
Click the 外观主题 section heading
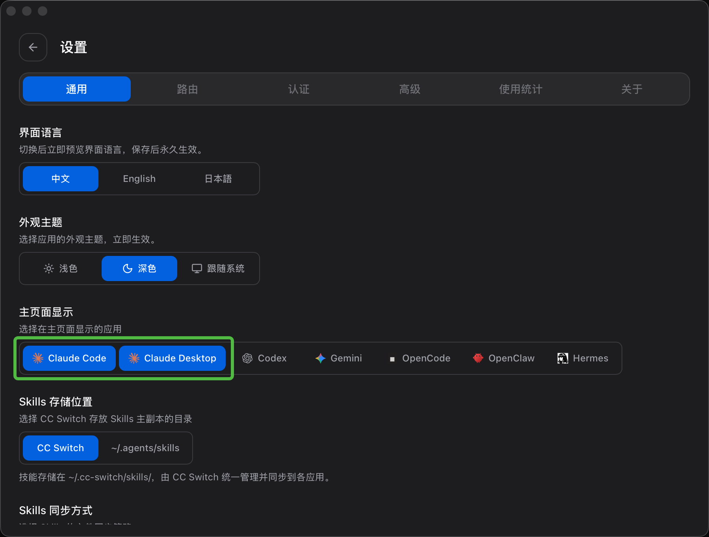tap(41, 222)
